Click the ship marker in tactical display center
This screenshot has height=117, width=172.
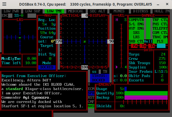point(85,42)
